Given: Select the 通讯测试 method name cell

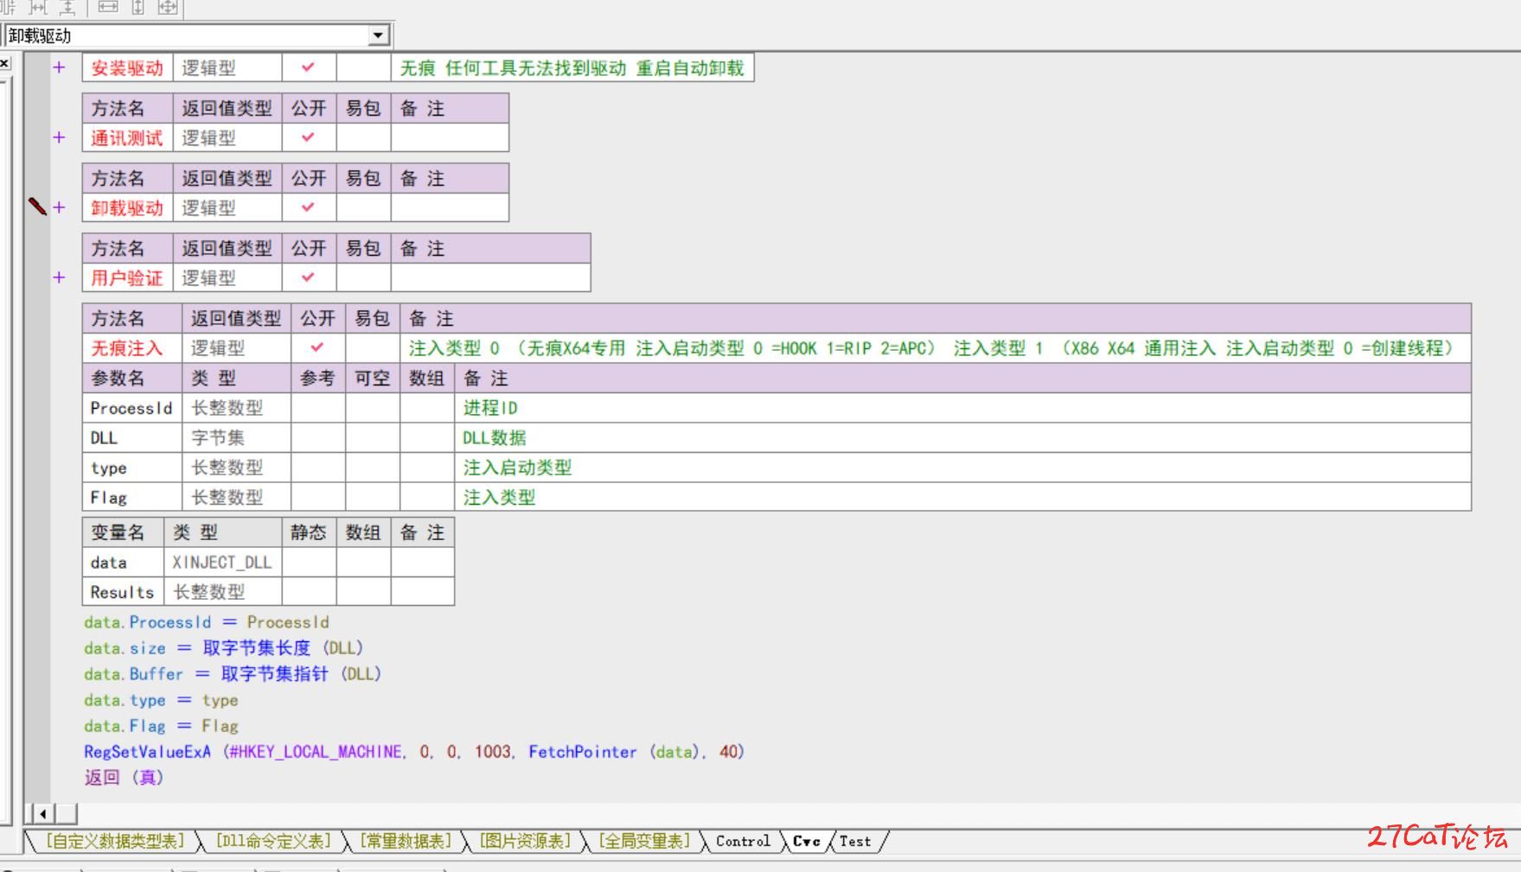Looking at the screenshot, I should click(127, 137).
